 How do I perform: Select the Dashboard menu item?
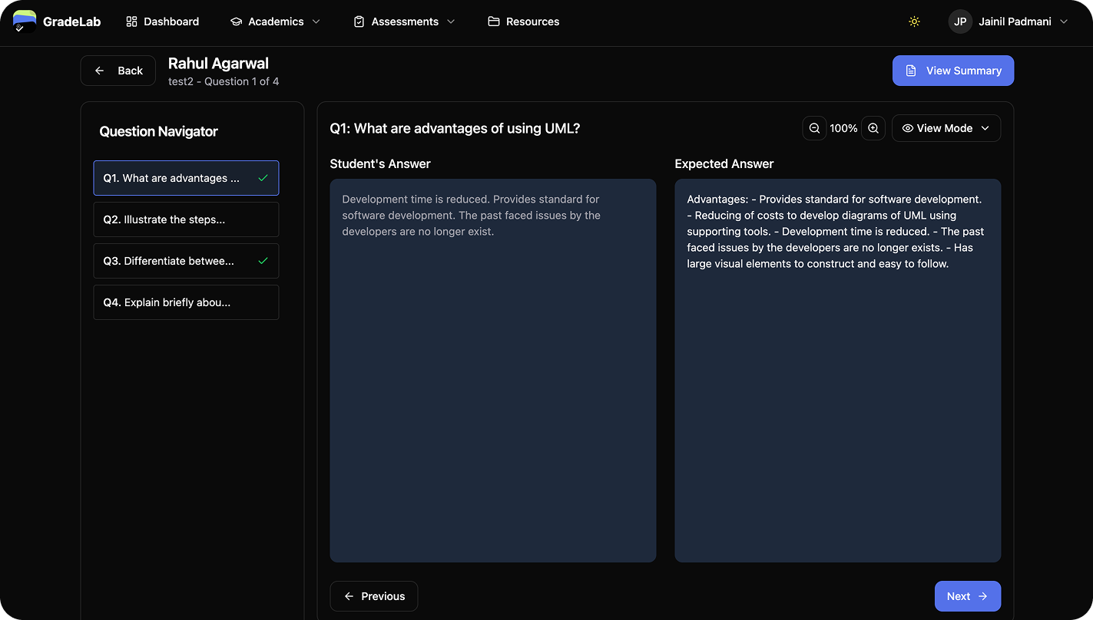[162, 21]
